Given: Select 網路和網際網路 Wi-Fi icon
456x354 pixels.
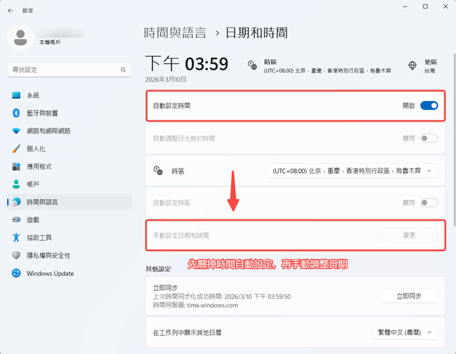Looking at the screenshot, I should (x=16, y=131).
